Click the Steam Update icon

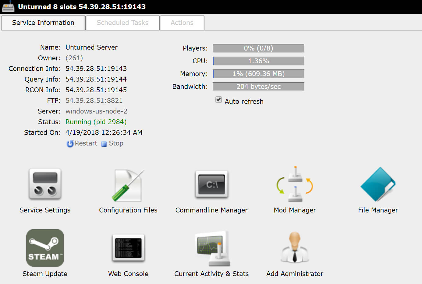point(45,248)
